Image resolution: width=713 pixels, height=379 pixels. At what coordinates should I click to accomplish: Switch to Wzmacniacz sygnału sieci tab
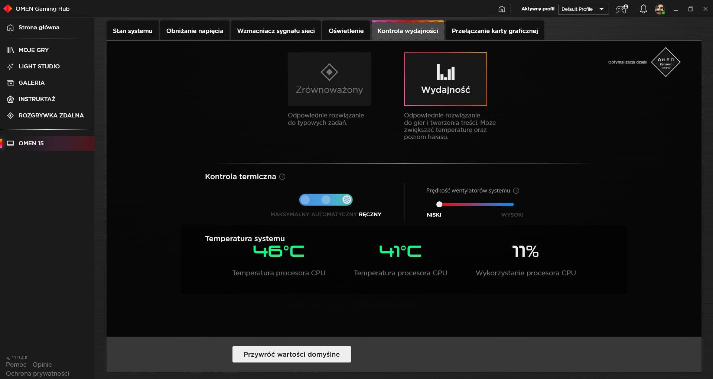[x=276, y=31]
